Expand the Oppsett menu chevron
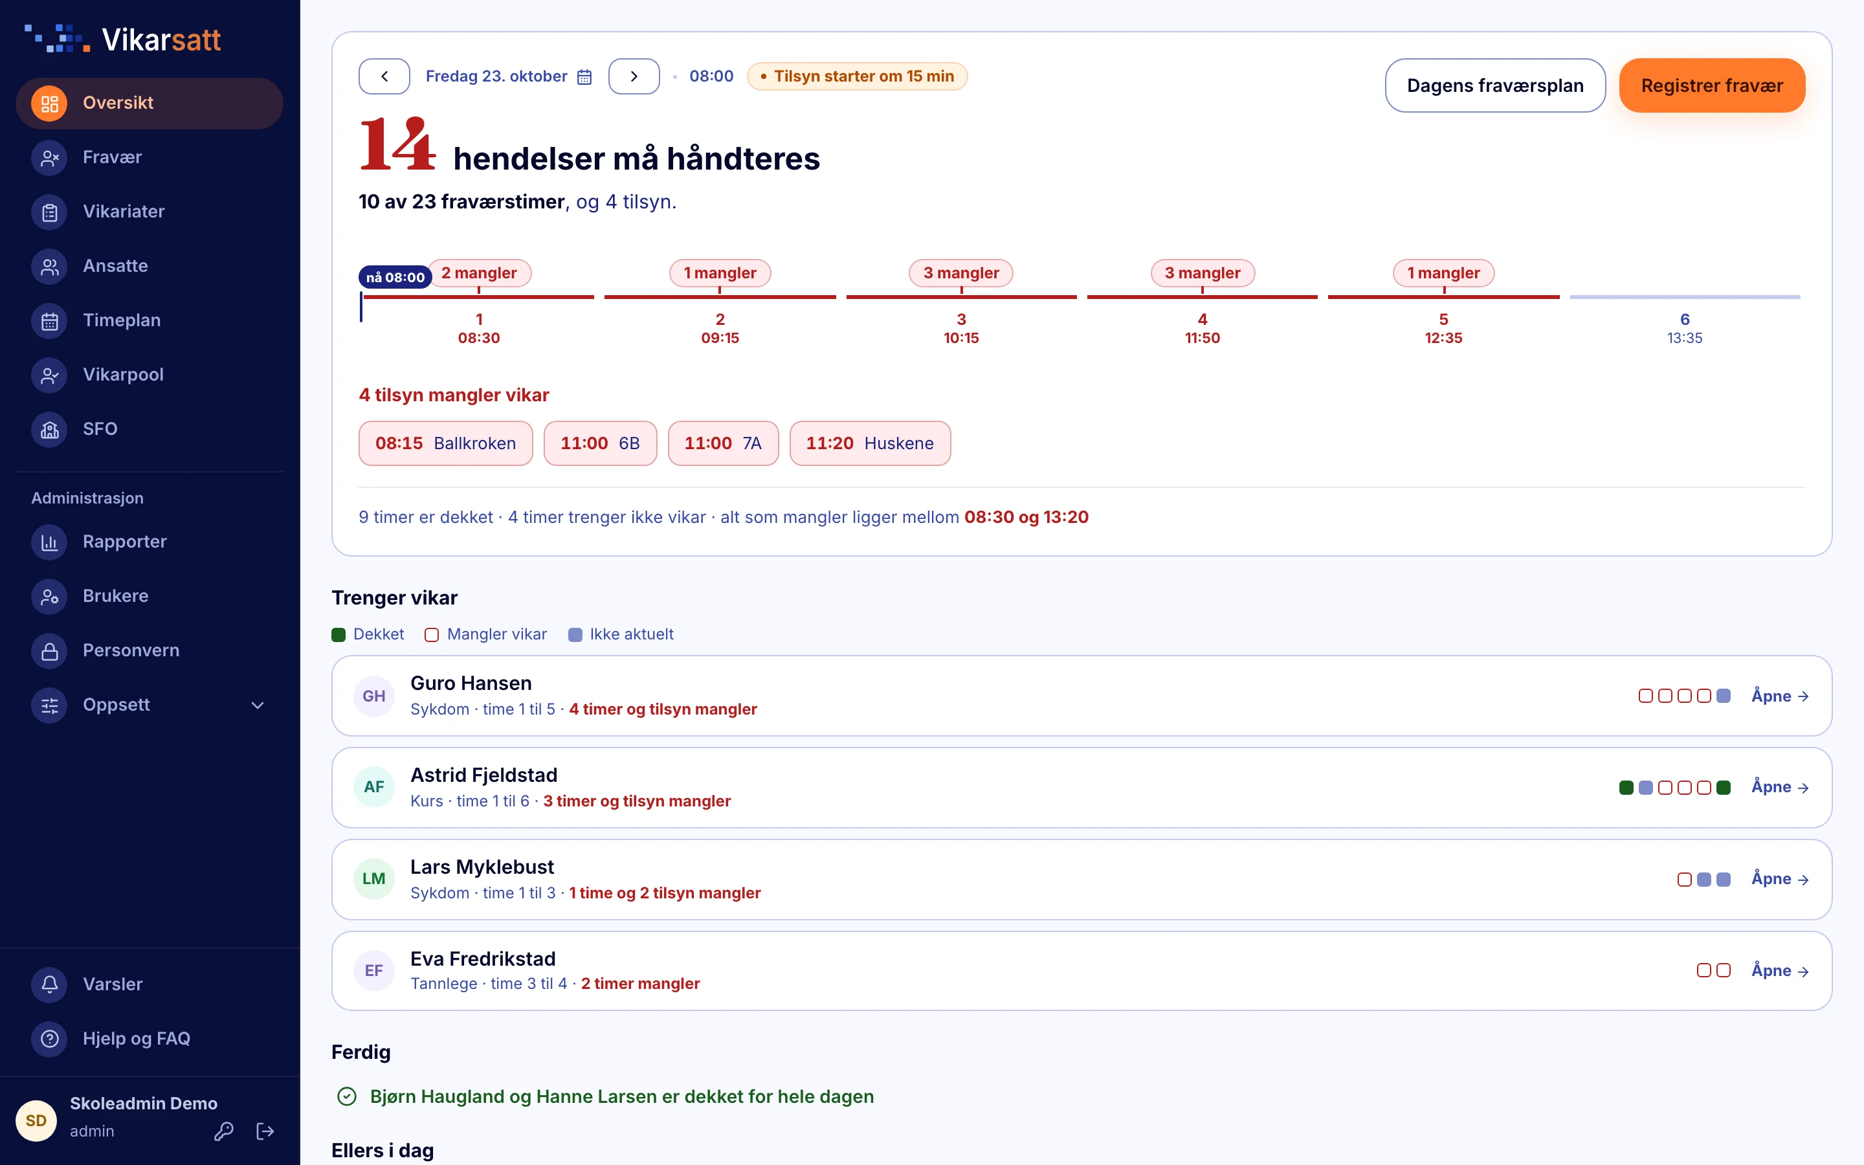Image resolution: width=1864 pixels, height=1165 pixels. [x=258, y=705]
